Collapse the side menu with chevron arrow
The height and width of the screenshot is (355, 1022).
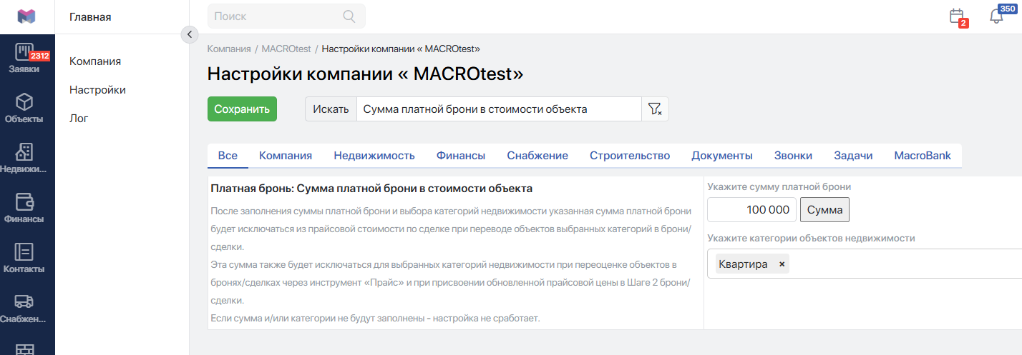189,34
